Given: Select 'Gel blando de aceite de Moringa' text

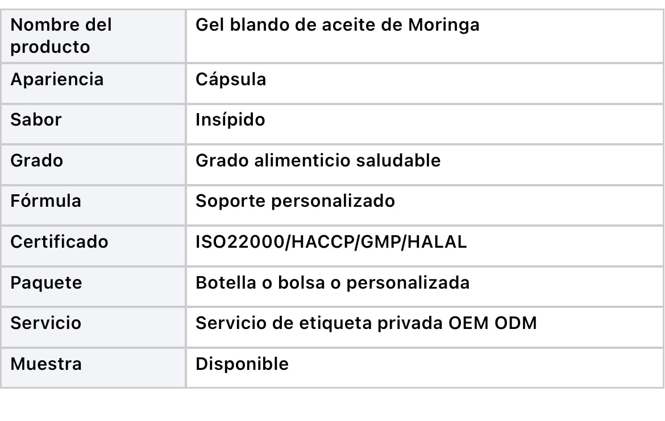Looking at the screenshot, I should tap(337, 24).
